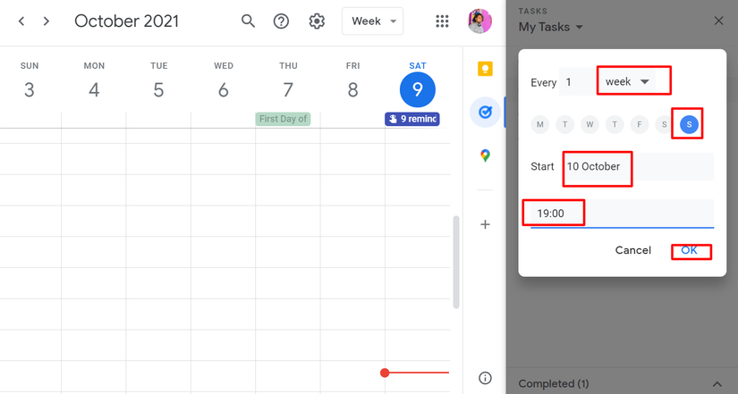The height and width of the screenshot is (394, 738).
Task: Click the current time red marker
Action: pyautogui.click(x=385, y=373)
